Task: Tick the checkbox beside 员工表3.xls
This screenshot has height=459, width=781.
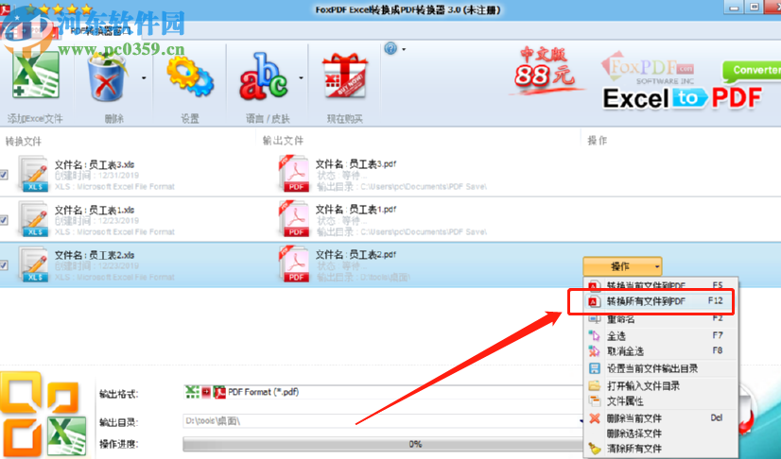Action: coord(4,175)
